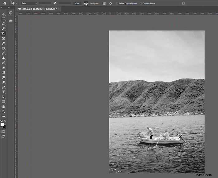Select the Hand tool
Viewport: 218px width, 178px height.
pos(3,107)
